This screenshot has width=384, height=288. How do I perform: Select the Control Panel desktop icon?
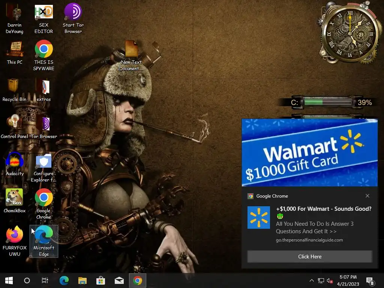(x=15, y=127)
